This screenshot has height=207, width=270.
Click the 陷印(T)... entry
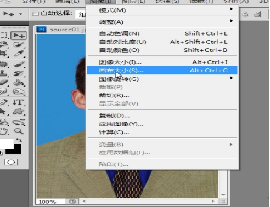[162, 164]
